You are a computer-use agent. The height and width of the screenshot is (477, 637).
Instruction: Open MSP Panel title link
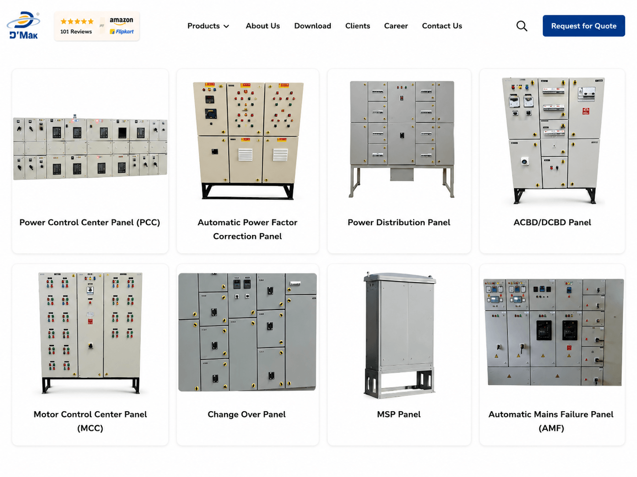click(x=399, y=414)
